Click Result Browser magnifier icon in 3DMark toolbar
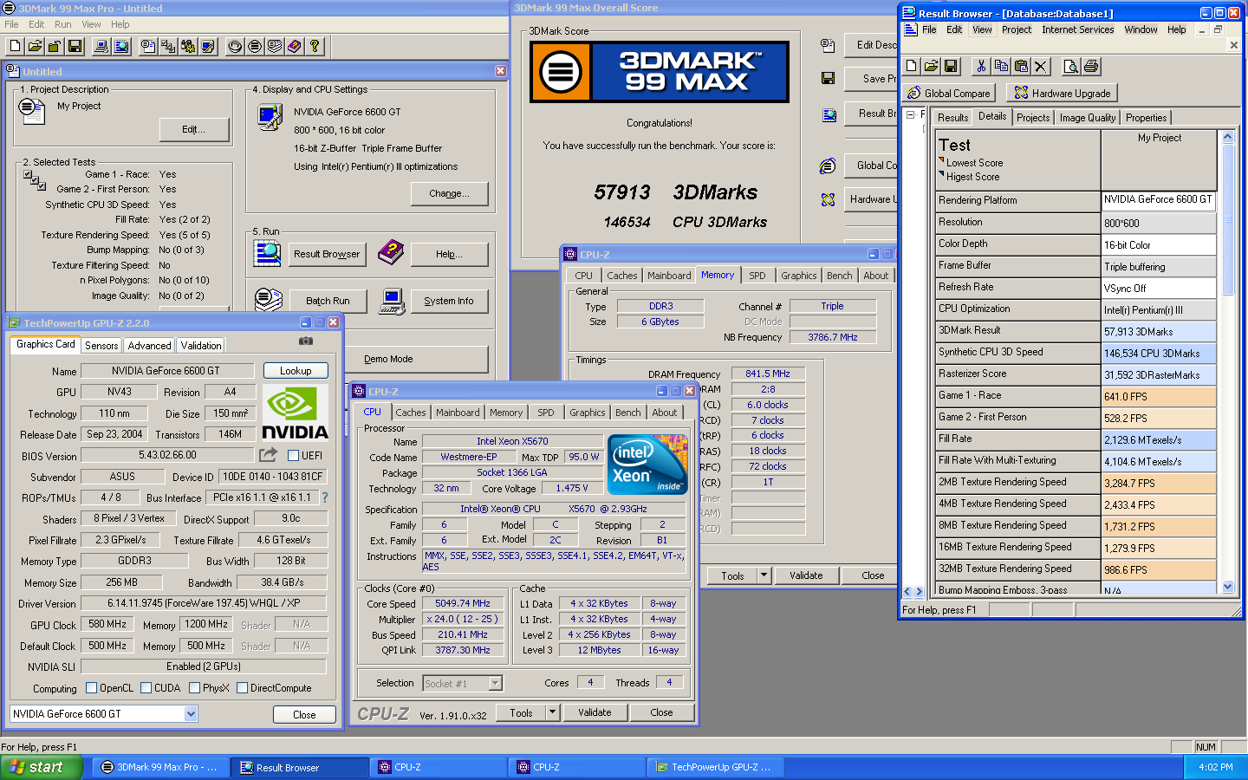This screenshot has height=780, width=1248. [121, 46]
